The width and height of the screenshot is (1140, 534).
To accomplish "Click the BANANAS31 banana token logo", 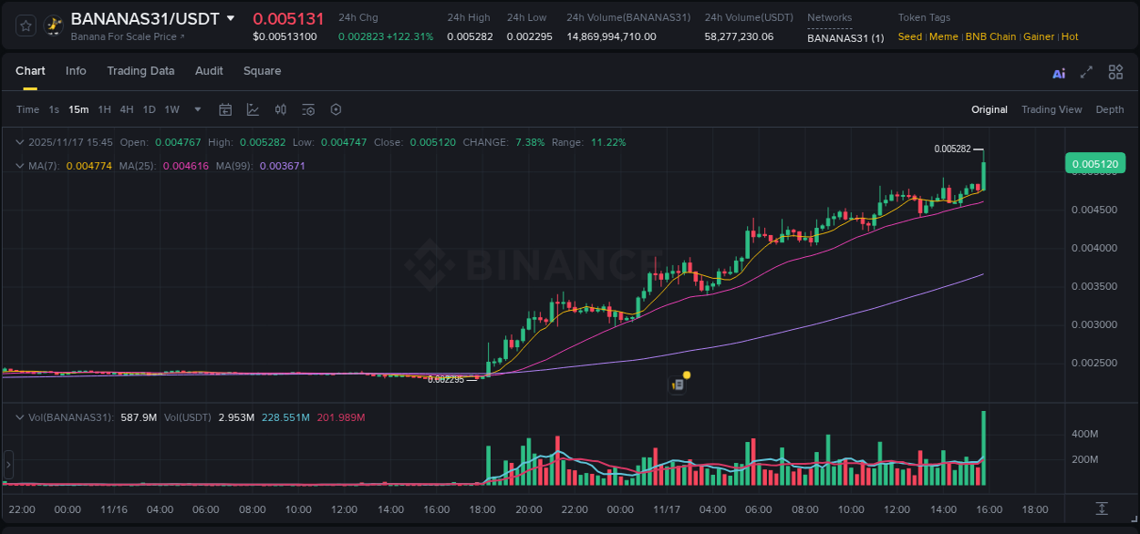I will [x=53, y=26].
